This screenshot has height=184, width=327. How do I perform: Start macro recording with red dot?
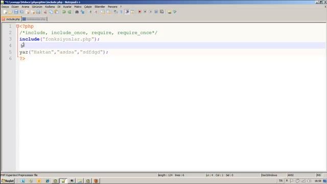139,12
